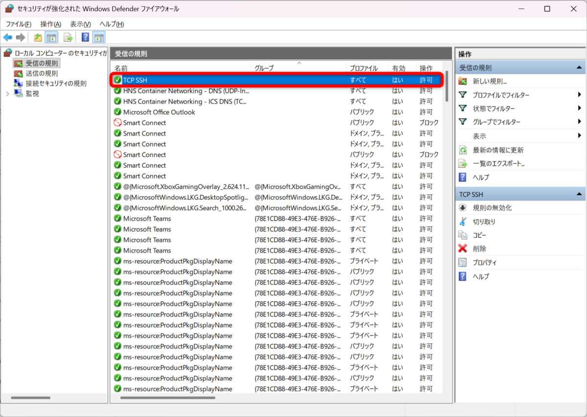Open the ヘルプ(H) menu
Viewport: 587px width, 417px height.
point(112,24)
